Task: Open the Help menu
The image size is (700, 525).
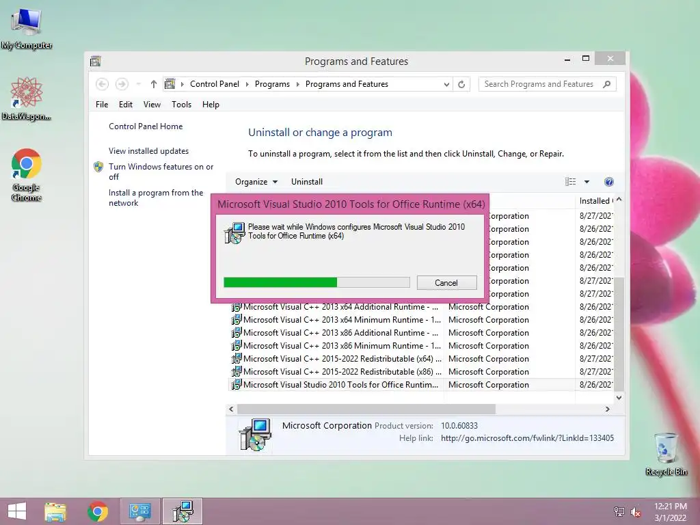Action: (211, 105)
